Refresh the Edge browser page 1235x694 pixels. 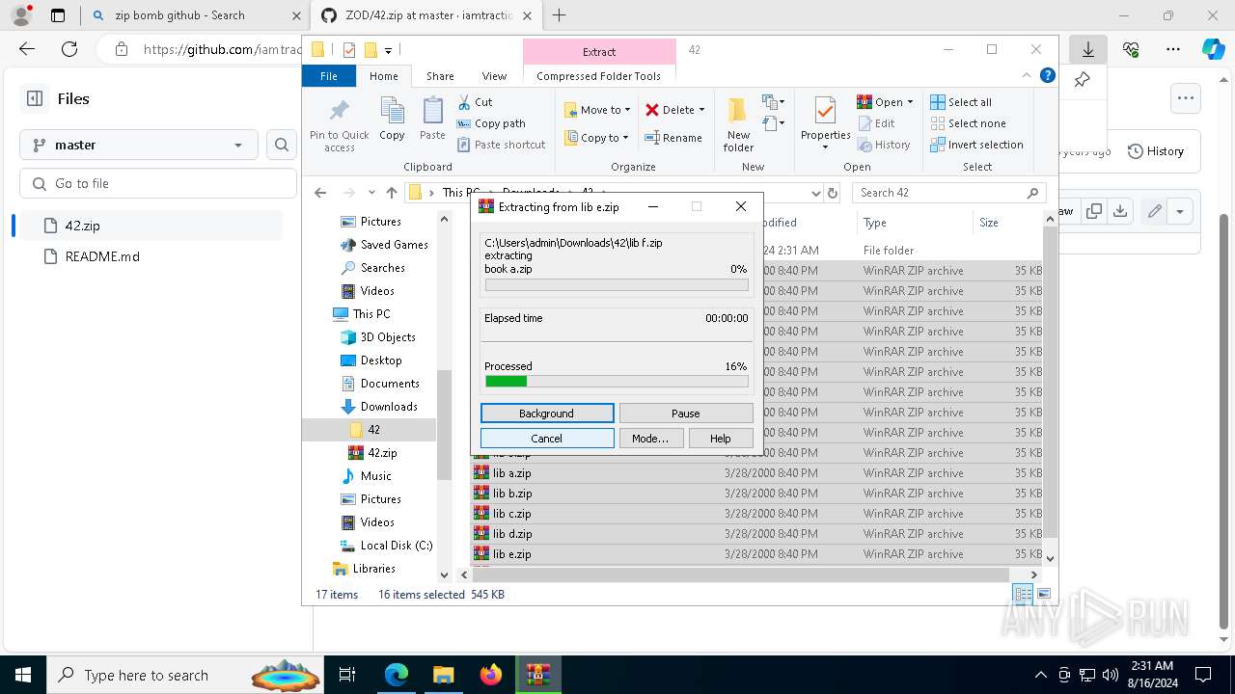point(69,49)
